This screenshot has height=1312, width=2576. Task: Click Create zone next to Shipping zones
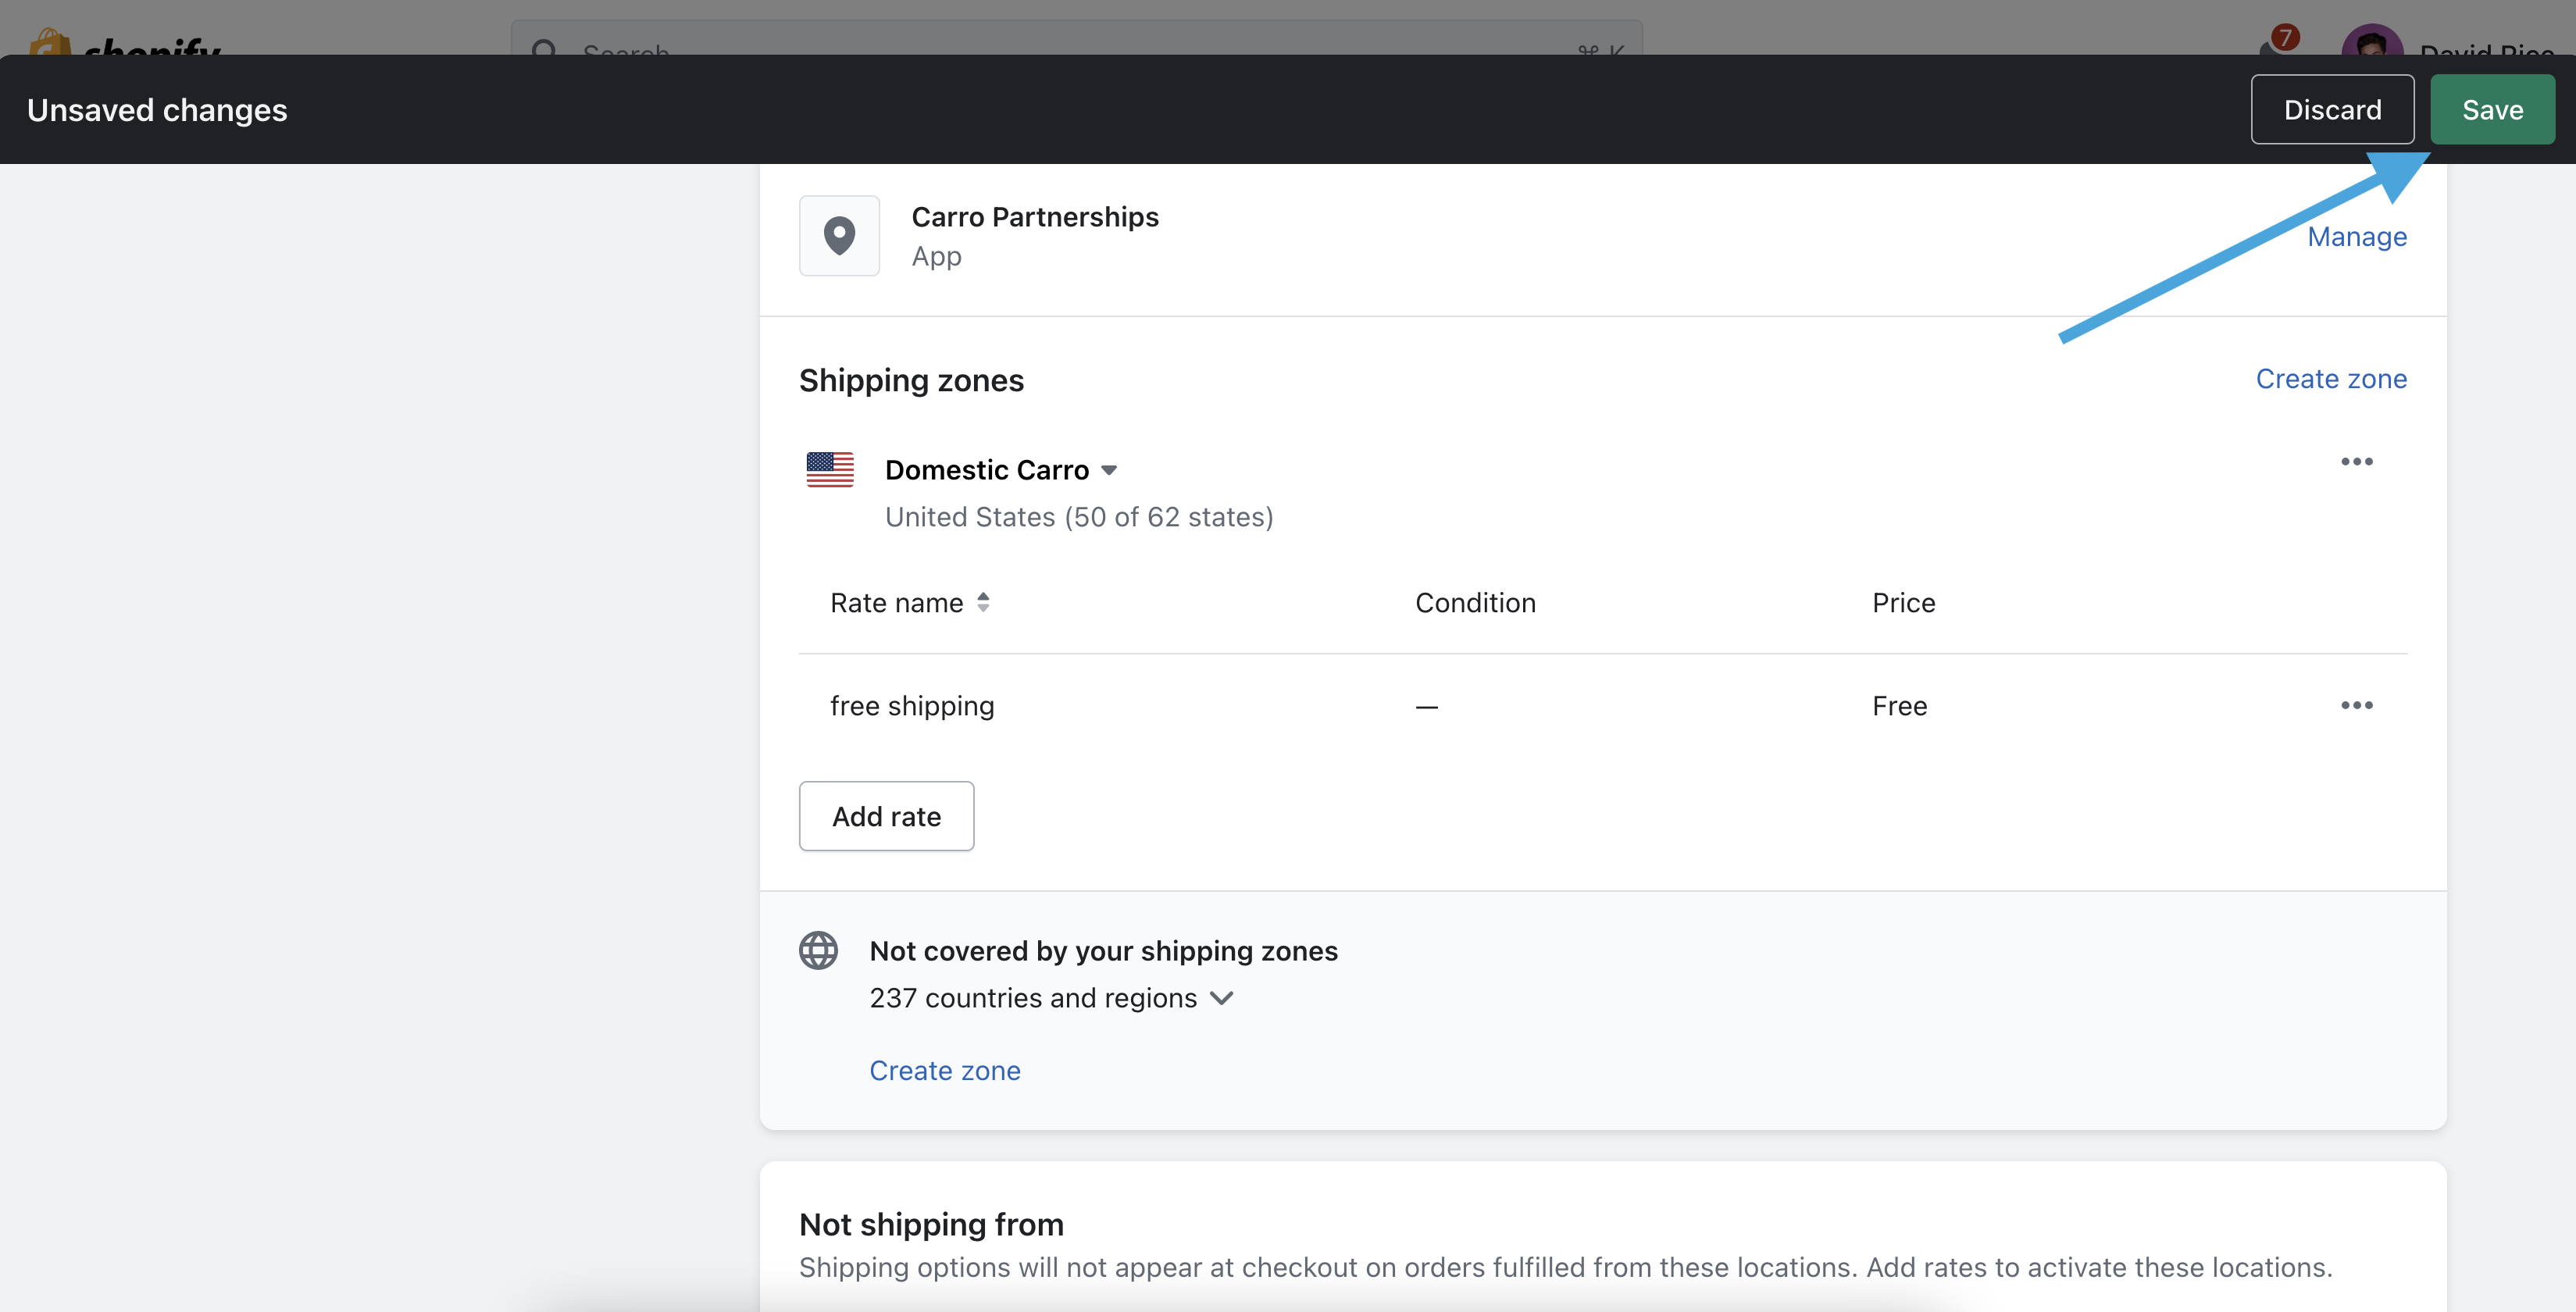click(x=2330, y=379)
